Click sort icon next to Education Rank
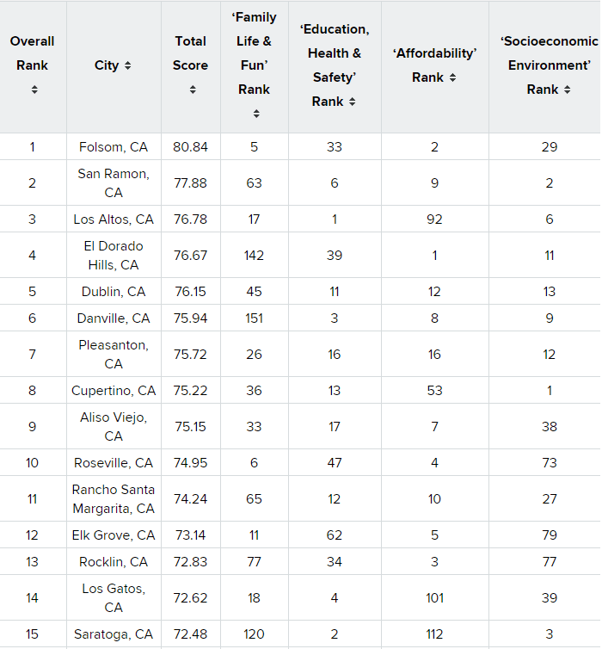Screen dimensions: 602x649 click(x=353, y=102)
